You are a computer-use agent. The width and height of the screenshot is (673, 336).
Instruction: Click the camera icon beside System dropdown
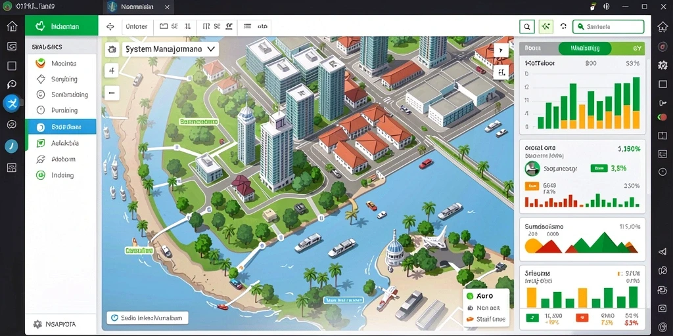(112, 49)
